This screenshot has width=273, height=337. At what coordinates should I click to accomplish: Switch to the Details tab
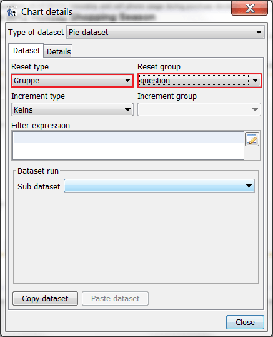(59, 51)
